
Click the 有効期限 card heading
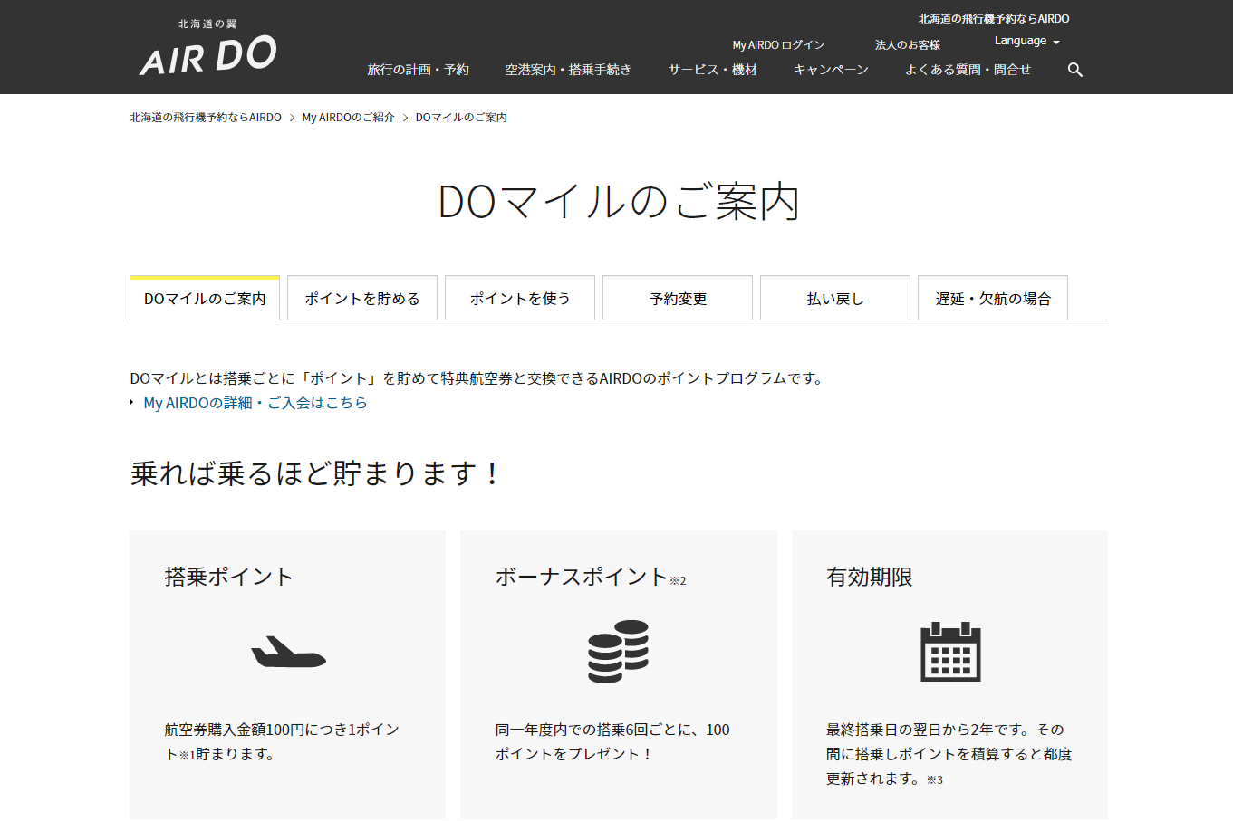coord(870,577)
